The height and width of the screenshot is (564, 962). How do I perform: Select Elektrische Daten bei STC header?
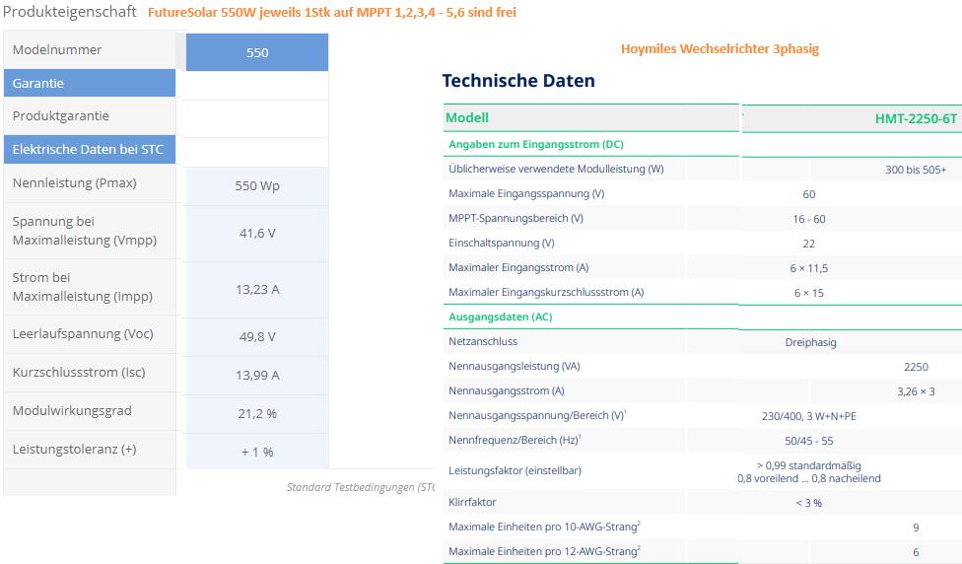(90, 149)
